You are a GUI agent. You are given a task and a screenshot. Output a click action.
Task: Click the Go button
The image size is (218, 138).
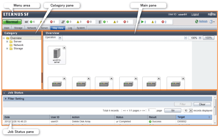coord(173,110)
